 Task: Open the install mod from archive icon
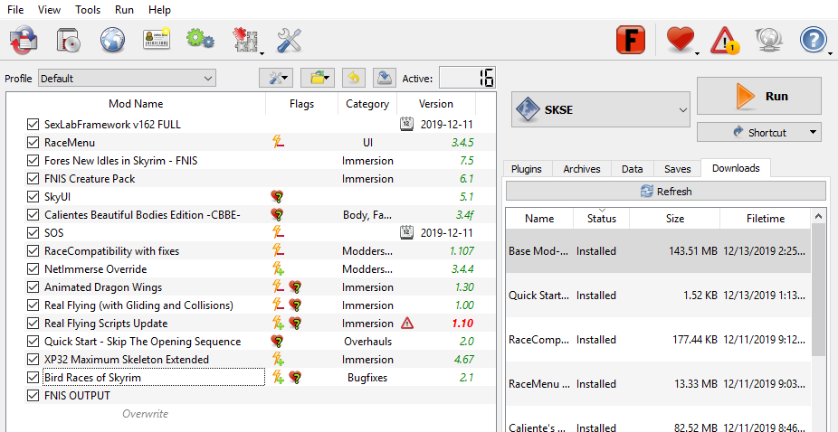(69, 41)
